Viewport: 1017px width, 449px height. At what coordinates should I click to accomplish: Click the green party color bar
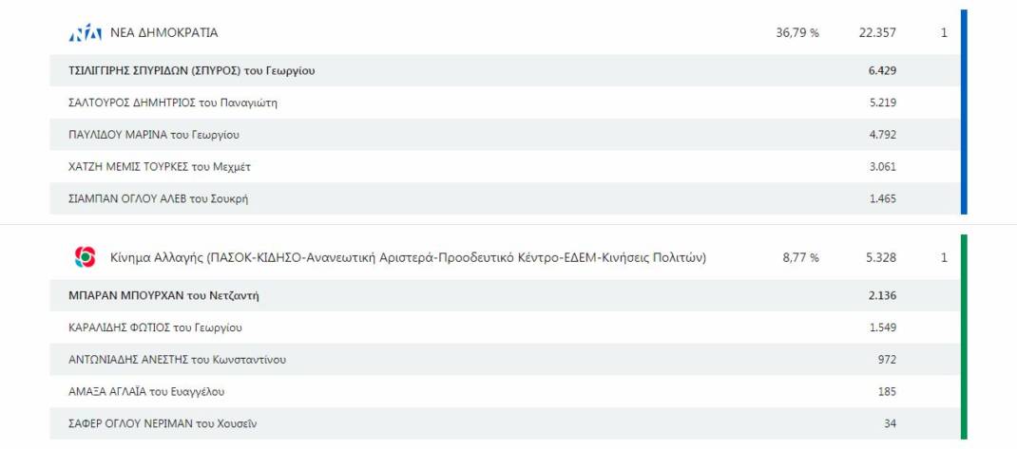(964, 337)
